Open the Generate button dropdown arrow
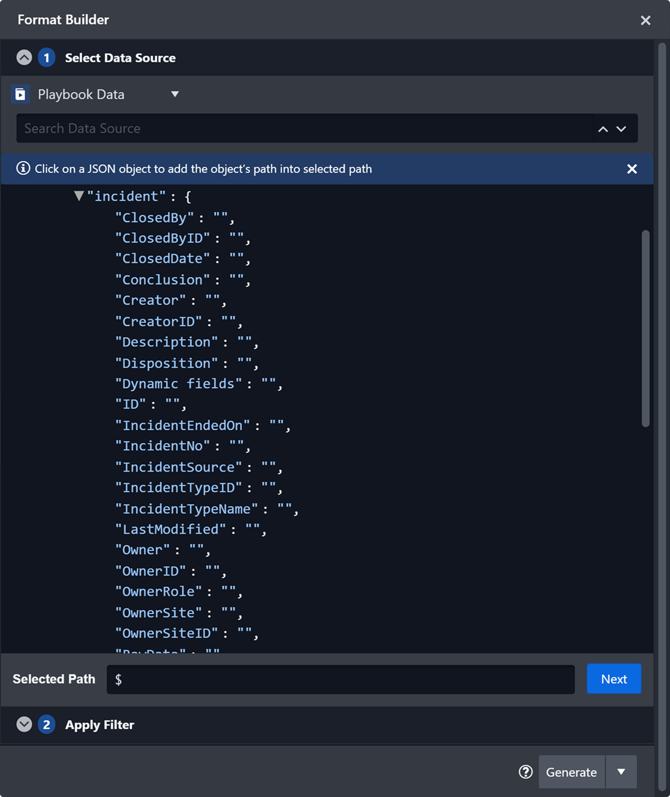Screen dimensions: 670x797 [x=621, y=772]
